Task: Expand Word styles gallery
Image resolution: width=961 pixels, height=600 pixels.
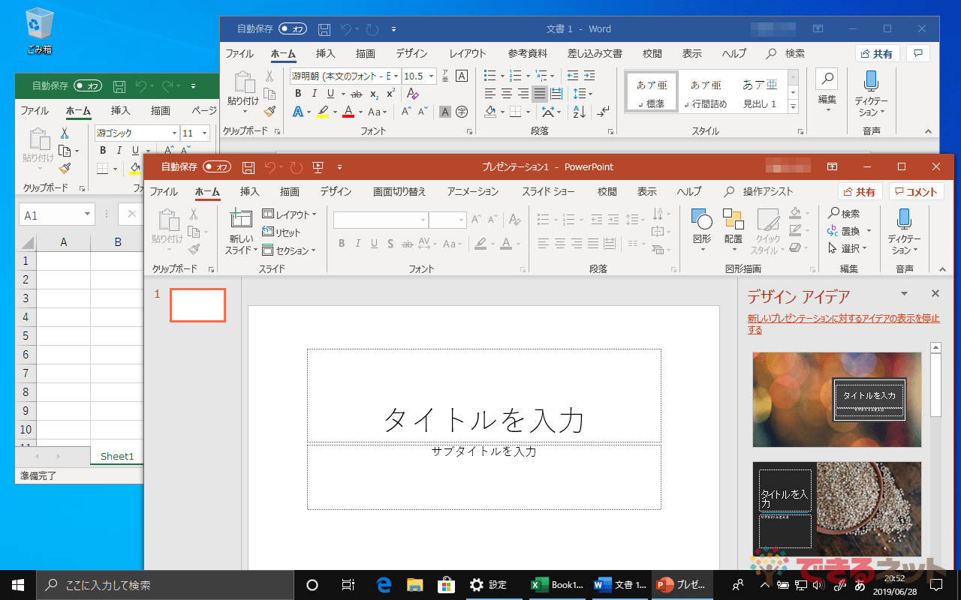Action: point(794,108)
